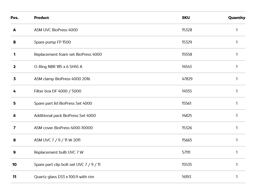254x194 pixels.
Task: Click the SKU column header
Action: 186,18
